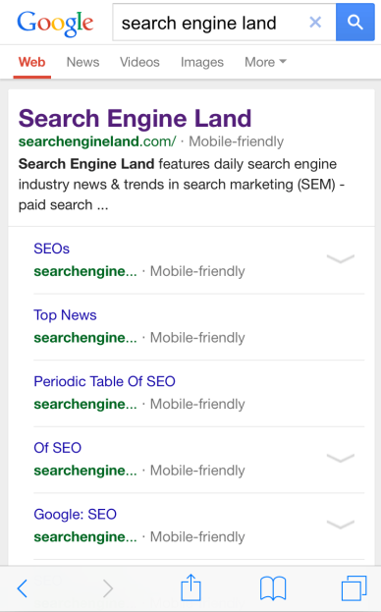Open the More dropdown menu

(265, 62)
